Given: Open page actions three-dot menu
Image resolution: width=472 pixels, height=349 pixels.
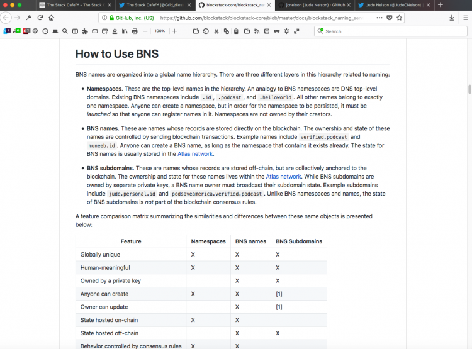Looking at the screenshot, I should [379, 18].
